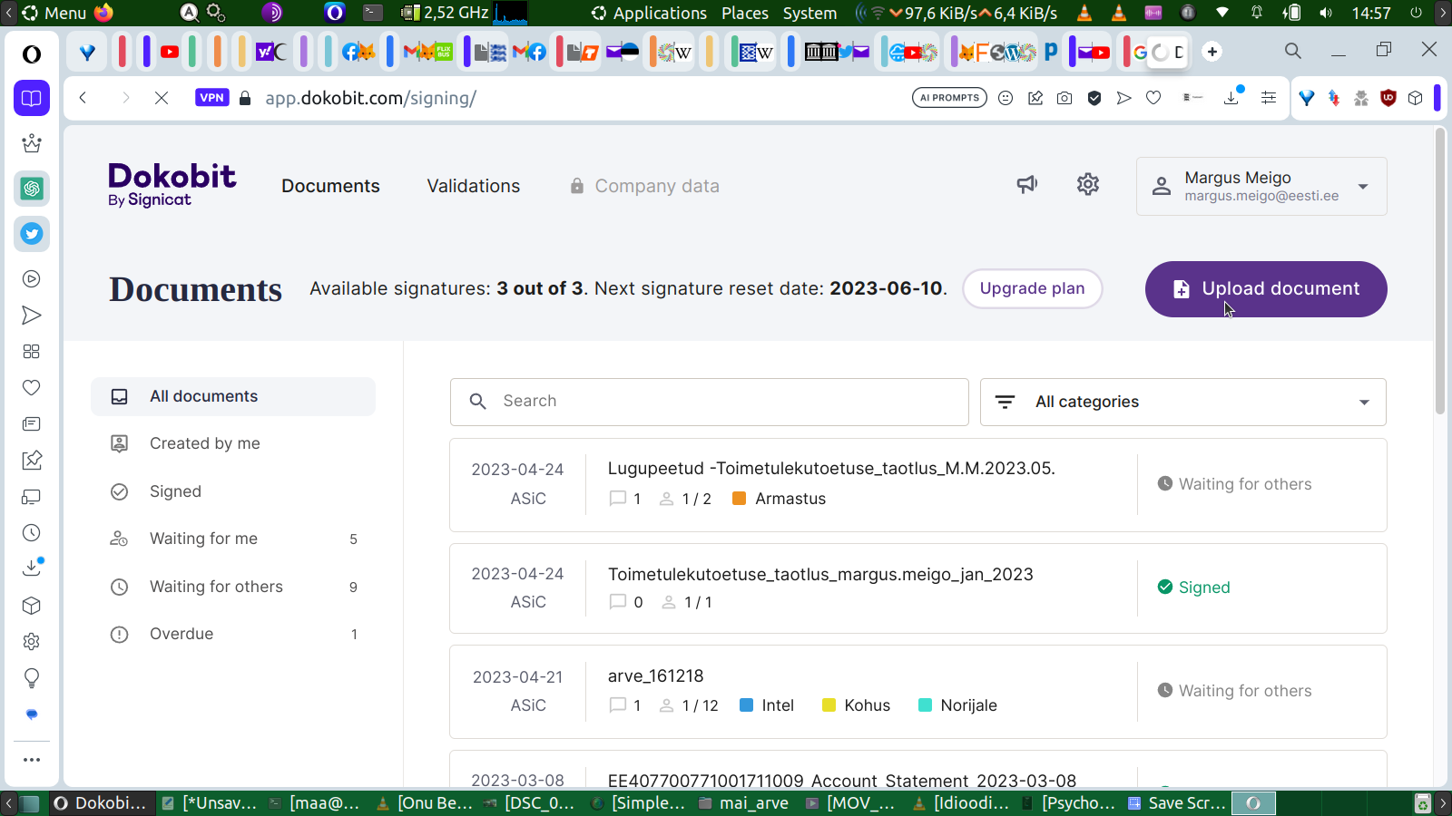Viewport: 1452px width, 816px height.
Task: Click the Menu button in the top panel
Action: pyautogui.click(x=54, y=13)
